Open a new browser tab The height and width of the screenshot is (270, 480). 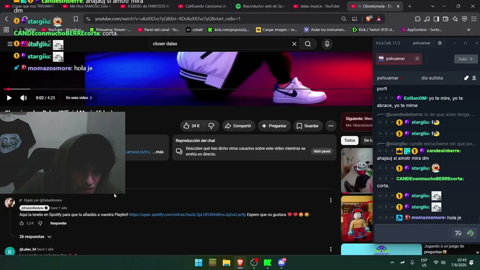point(409,6)
